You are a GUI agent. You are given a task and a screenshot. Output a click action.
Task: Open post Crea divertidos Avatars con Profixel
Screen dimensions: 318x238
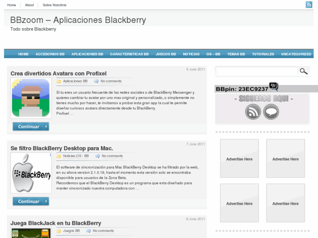[x=59, y=73]
